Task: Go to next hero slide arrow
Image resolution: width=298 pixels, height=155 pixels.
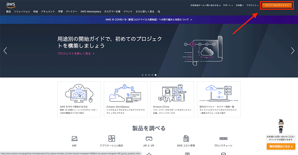Action: pos(293,51)
